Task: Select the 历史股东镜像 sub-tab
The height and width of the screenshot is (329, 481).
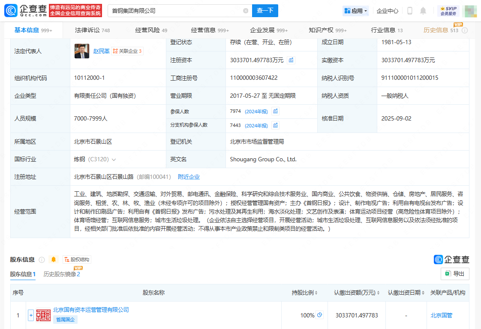Action: (x=61, y=274)
